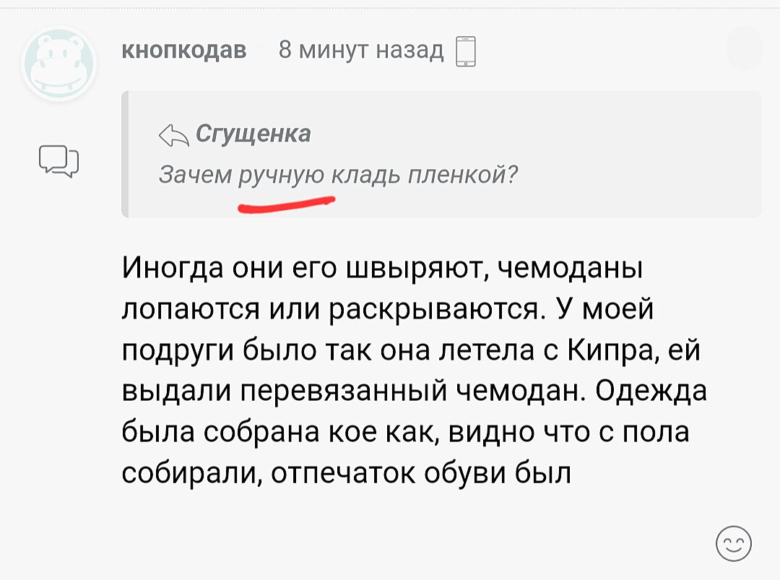Screen dimensions: 780x580
Task: Open the hippo avatar profile picture
Action: coord(59,63)
